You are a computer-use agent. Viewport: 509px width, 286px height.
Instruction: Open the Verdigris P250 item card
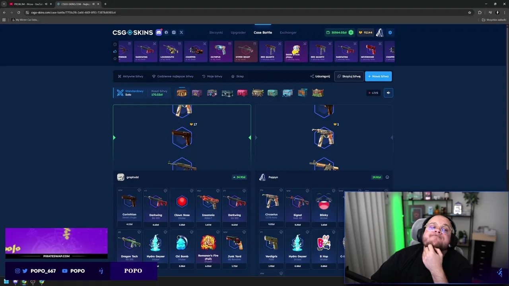(x=271, y=249)
